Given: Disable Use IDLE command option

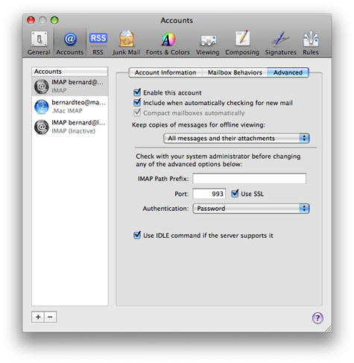Looking at the screenshot, I should coord(137,235).
